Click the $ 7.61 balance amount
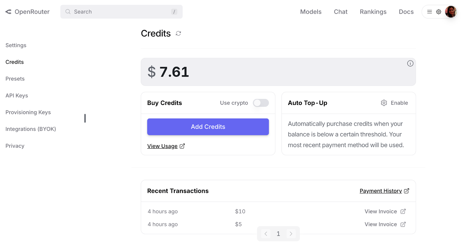 click(168, 72)
